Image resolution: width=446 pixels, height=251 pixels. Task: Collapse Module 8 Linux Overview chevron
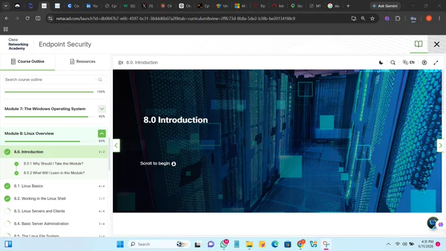102,133
